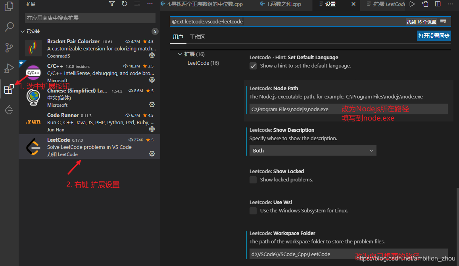Screen dimensions: 459x266
Task: Select the Source Control icon
Action: (9, 48)
